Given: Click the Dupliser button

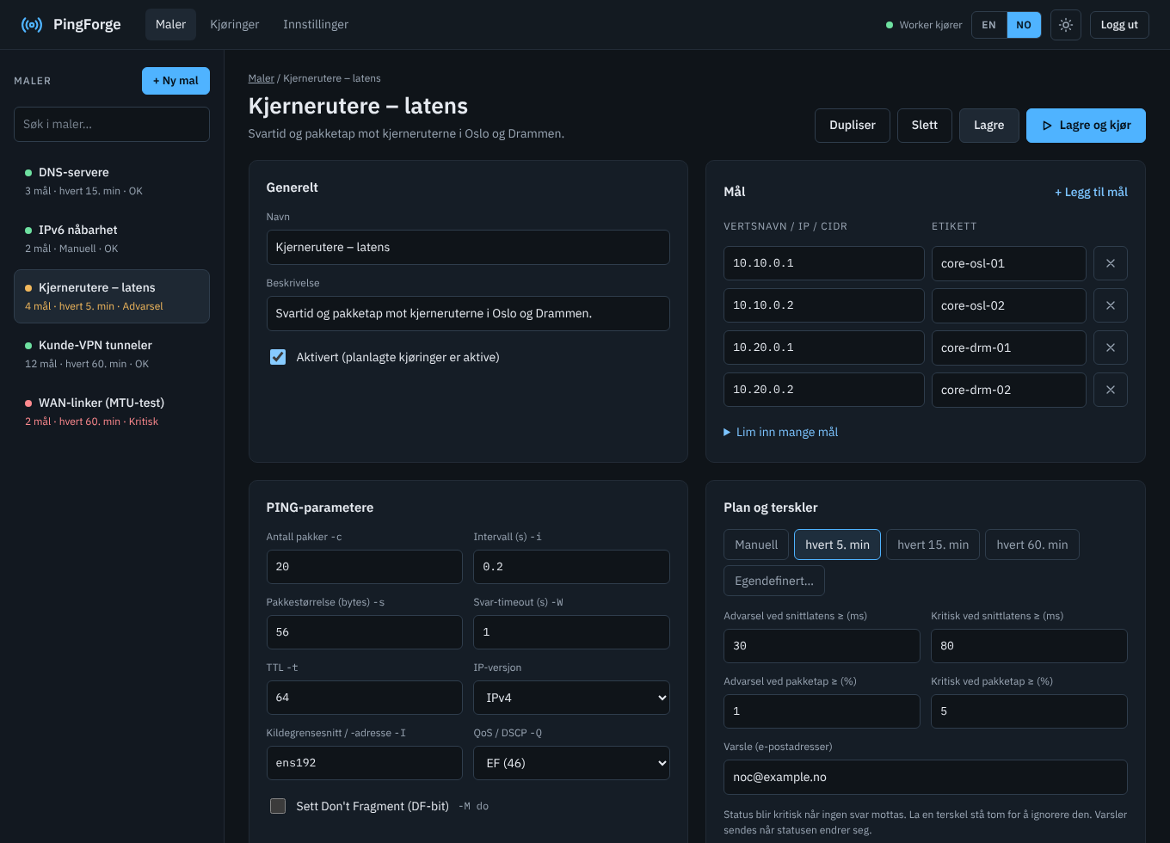Looking at the screenshot, I should [x=853, y=126].
